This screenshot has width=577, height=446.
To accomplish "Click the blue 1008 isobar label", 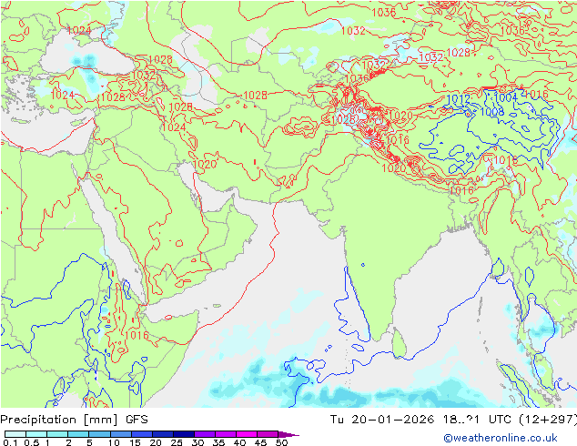I will 492,111.
